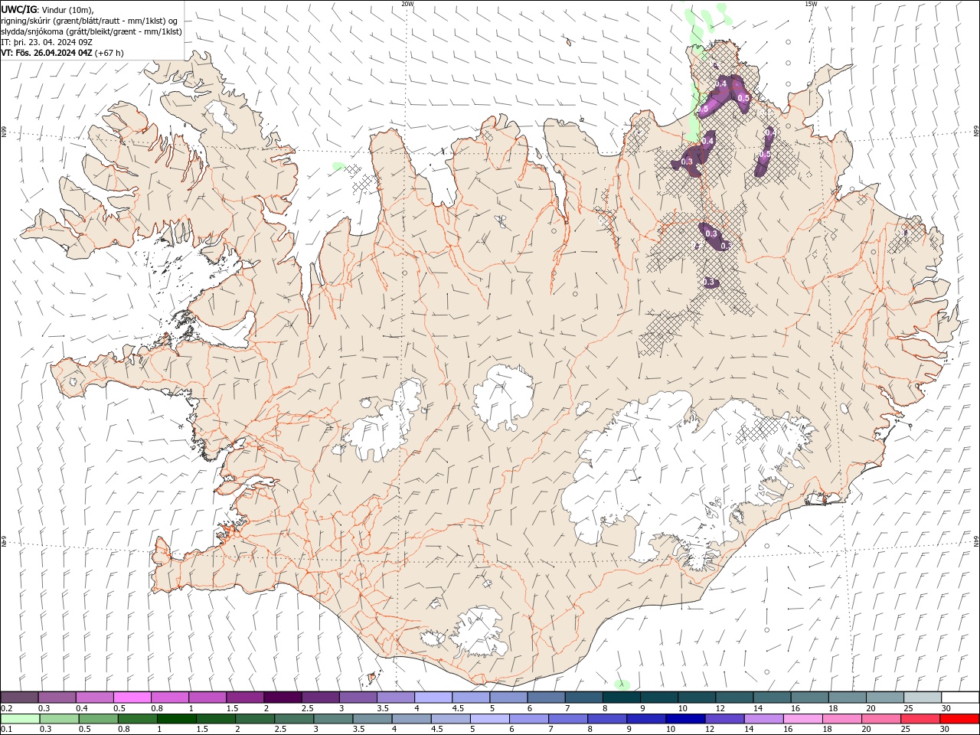
Task: Click the lower legend swatch between 20 and 25
Action: (881, 719)
